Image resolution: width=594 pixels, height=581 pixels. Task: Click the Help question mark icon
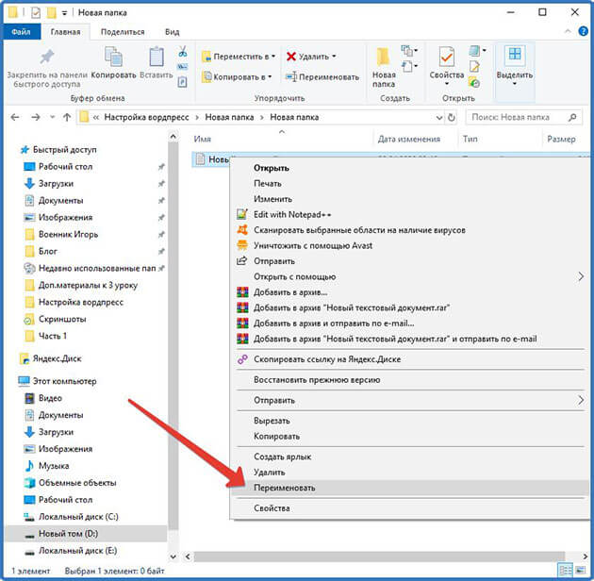(x=584, y=31)
